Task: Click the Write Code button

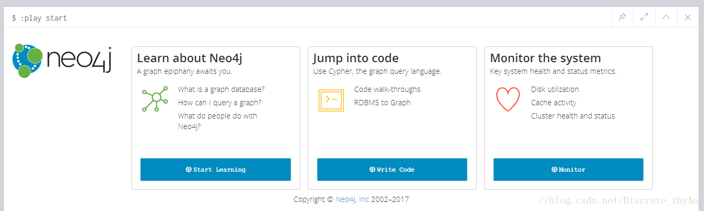Action: tap(392, 170)
